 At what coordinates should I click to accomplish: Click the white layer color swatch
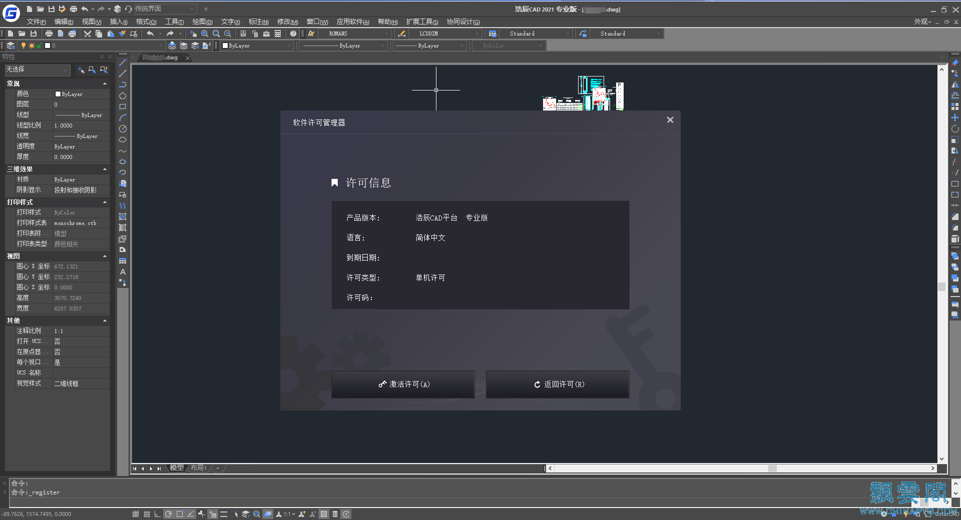[x=48, y=45]
